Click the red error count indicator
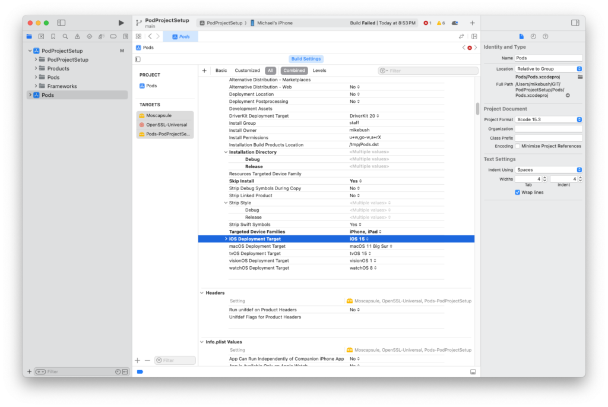This screenshot has height=407, width=608. click(x=427, y=23)
